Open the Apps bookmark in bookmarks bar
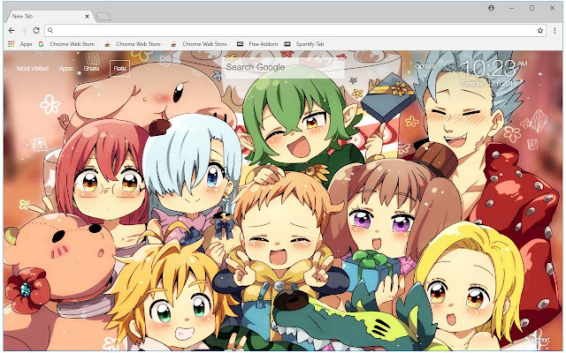566x353 pixels. point(20,44)
